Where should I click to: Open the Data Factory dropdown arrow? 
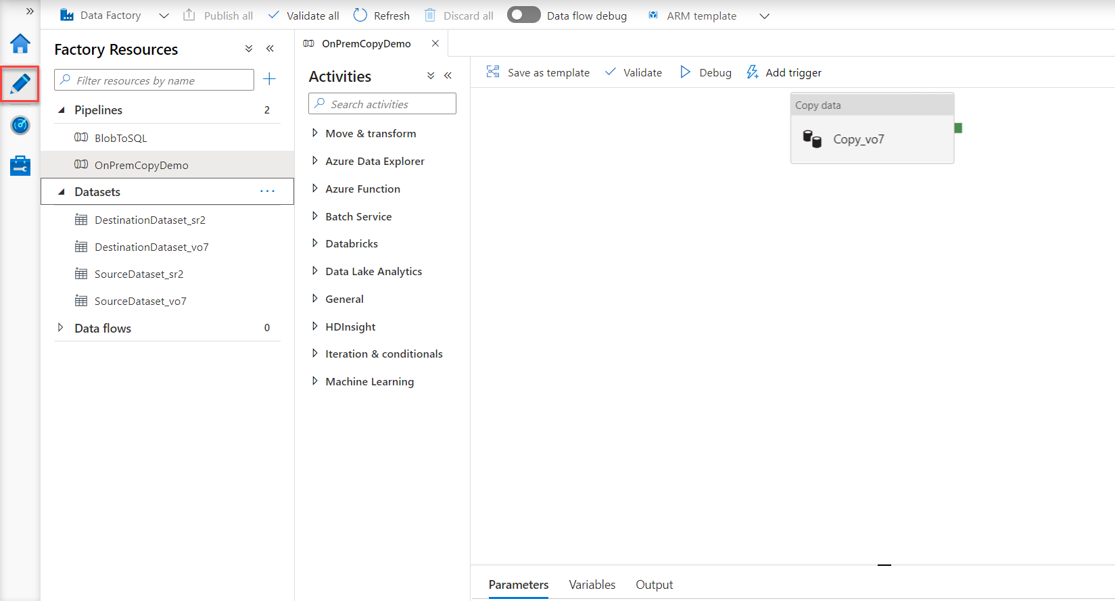point(164,16)
